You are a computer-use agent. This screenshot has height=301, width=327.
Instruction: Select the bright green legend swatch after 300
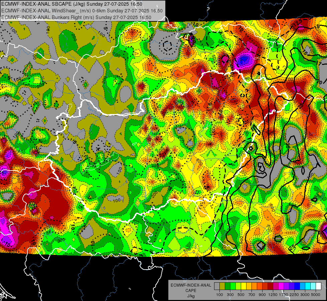click(233, 286)
